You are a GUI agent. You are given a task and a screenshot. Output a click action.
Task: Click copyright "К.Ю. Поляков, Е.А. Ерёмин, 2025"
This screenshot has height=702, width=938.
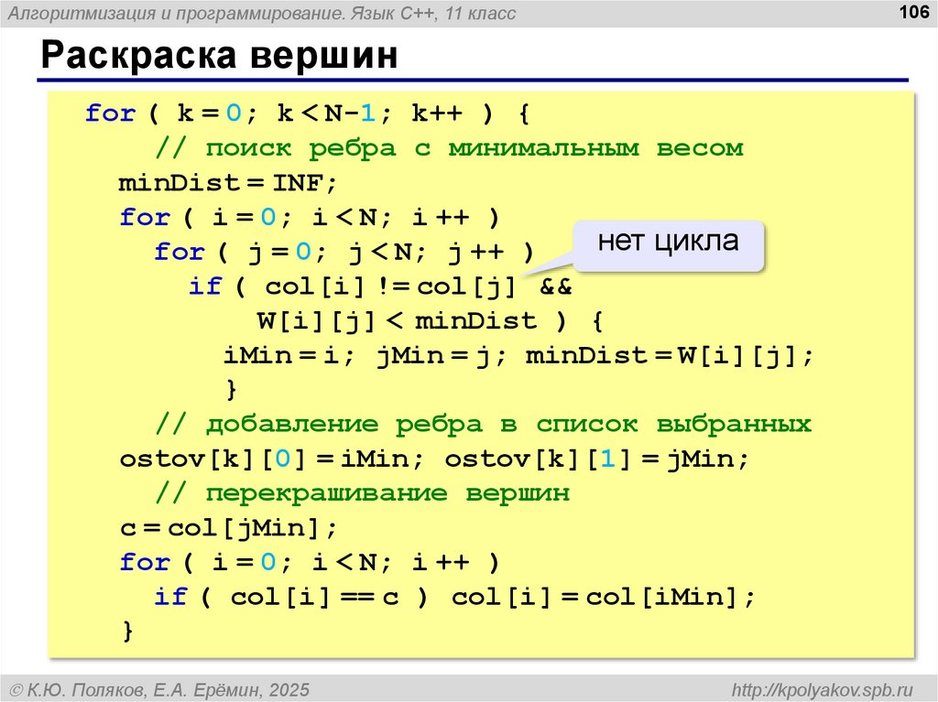point(160,690)
